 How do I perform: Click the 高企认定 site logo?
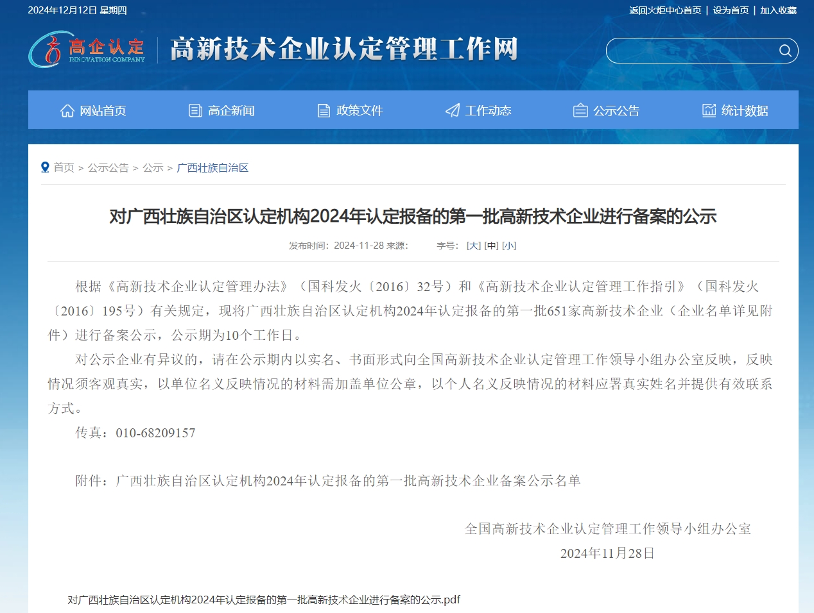[87, 50]
